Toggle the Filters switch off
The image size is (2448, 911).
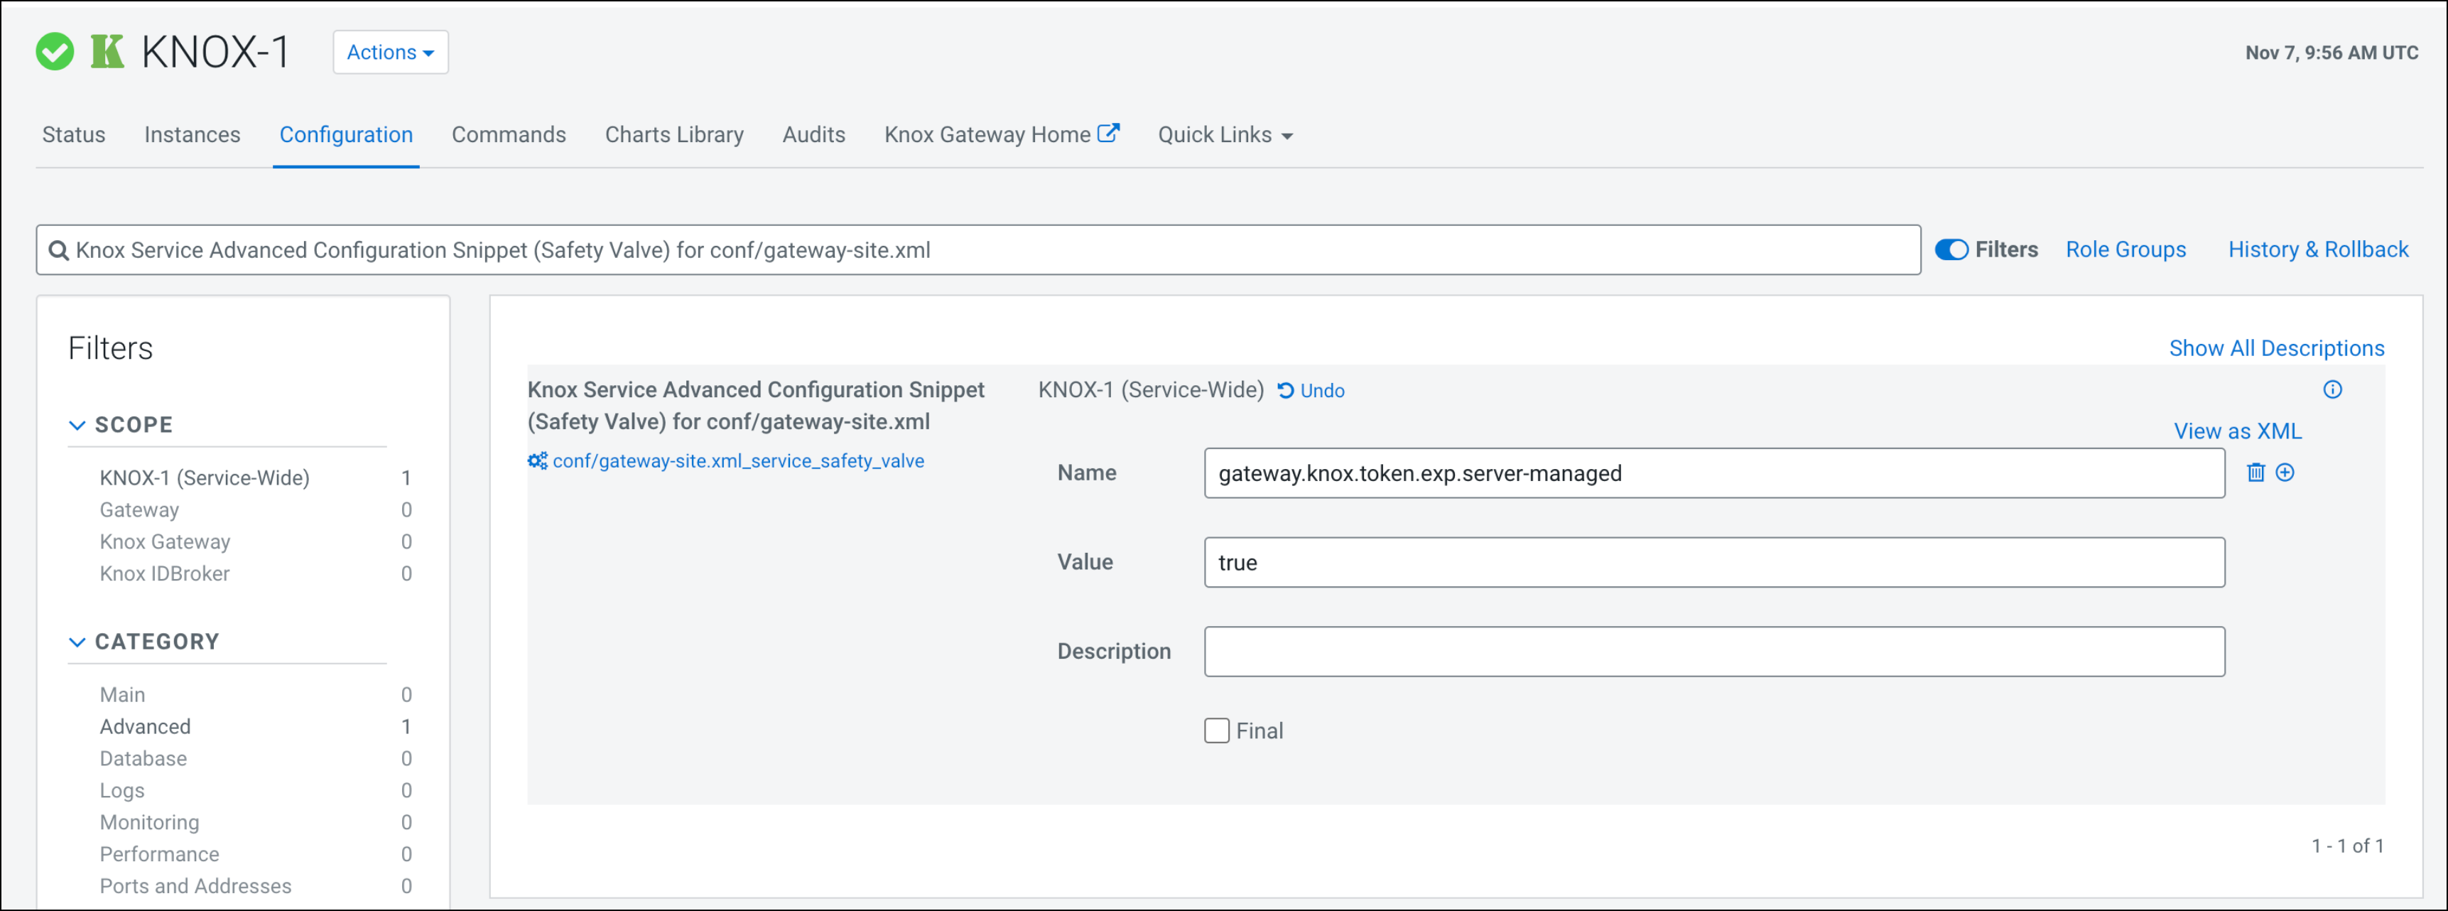click(x=1951, y=250)
